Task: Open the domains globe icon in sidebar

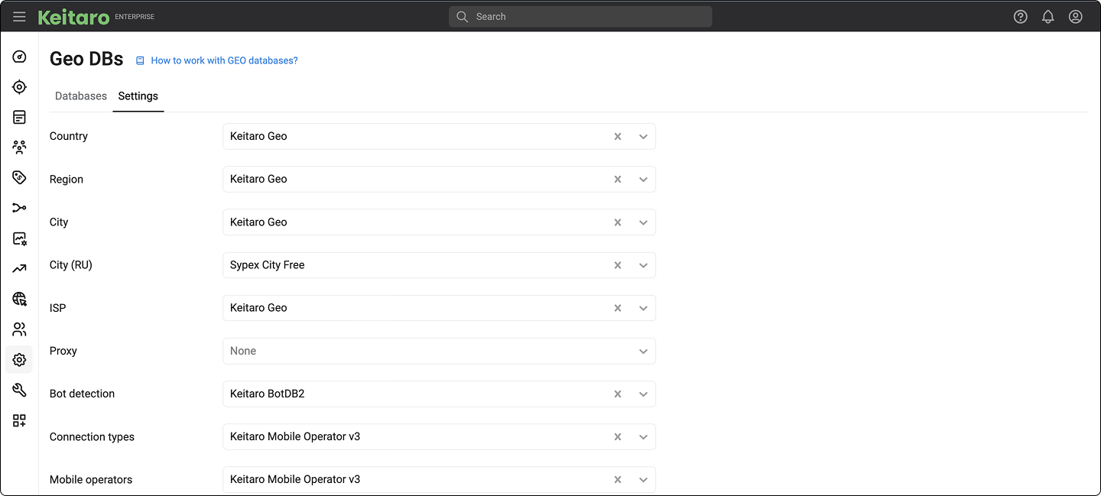Action: 20,299
